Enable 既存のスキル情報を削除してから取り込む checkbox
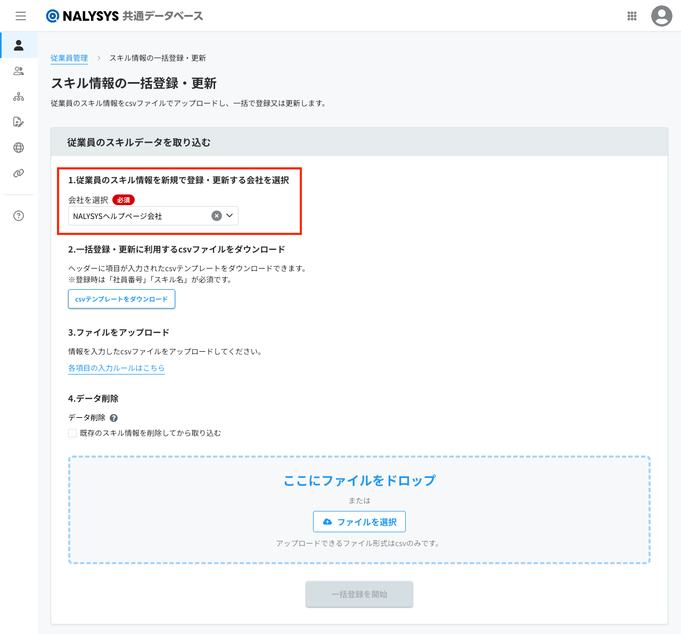This screenshot has width=681, height=634. point(73,433)
